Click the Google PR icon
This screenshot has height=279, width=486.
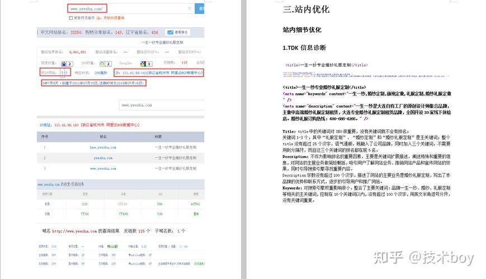pyautogui.click(x=143, y=64)
